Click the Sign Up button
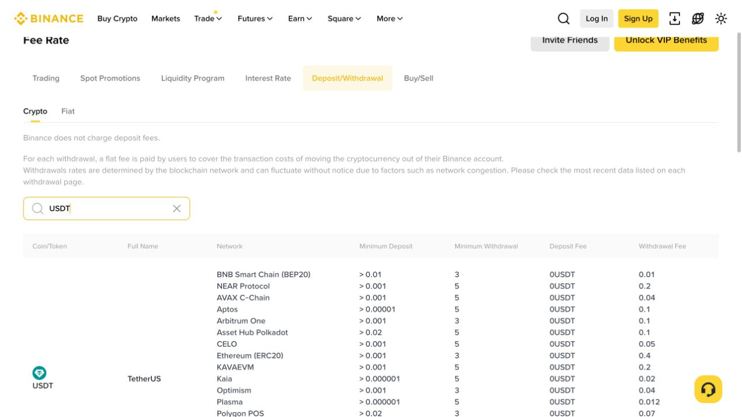This screenshot has height=417, width=742. (x=638, y=19)
